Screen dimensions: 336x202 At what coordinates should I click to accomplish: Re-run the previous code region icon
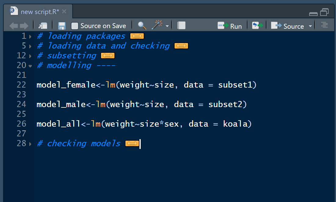pyautogui.click(x=257, y=26)
